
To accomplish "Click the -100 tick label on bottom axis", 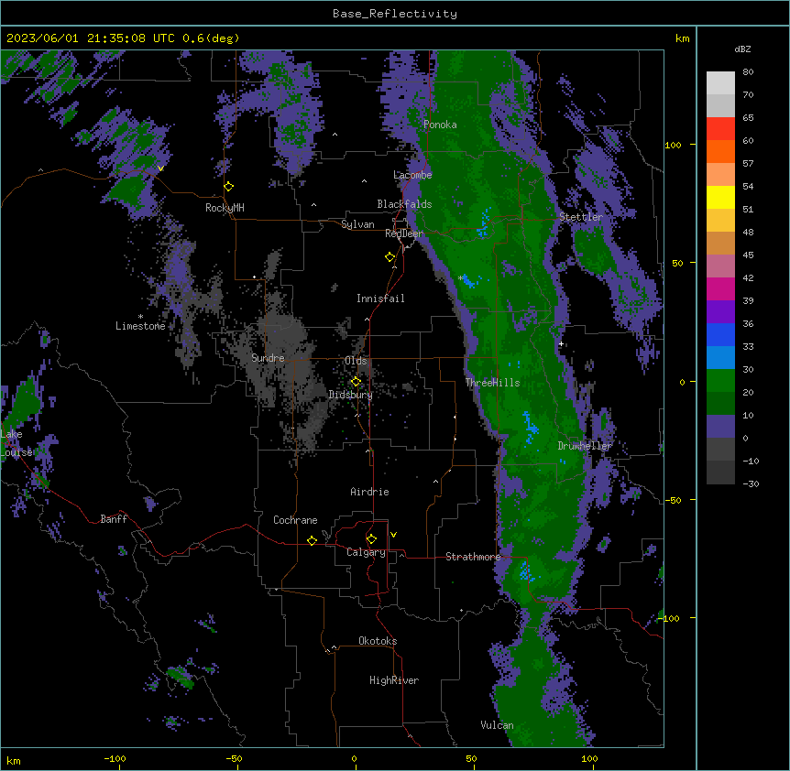I will (x=115, y=758).
